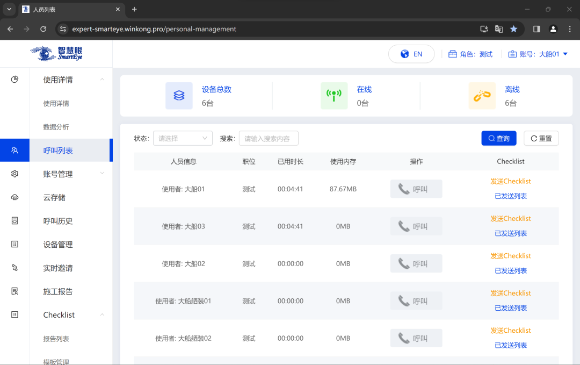Click the offline broken link icon
The image size is (580, 365).
tap(482, 96)
